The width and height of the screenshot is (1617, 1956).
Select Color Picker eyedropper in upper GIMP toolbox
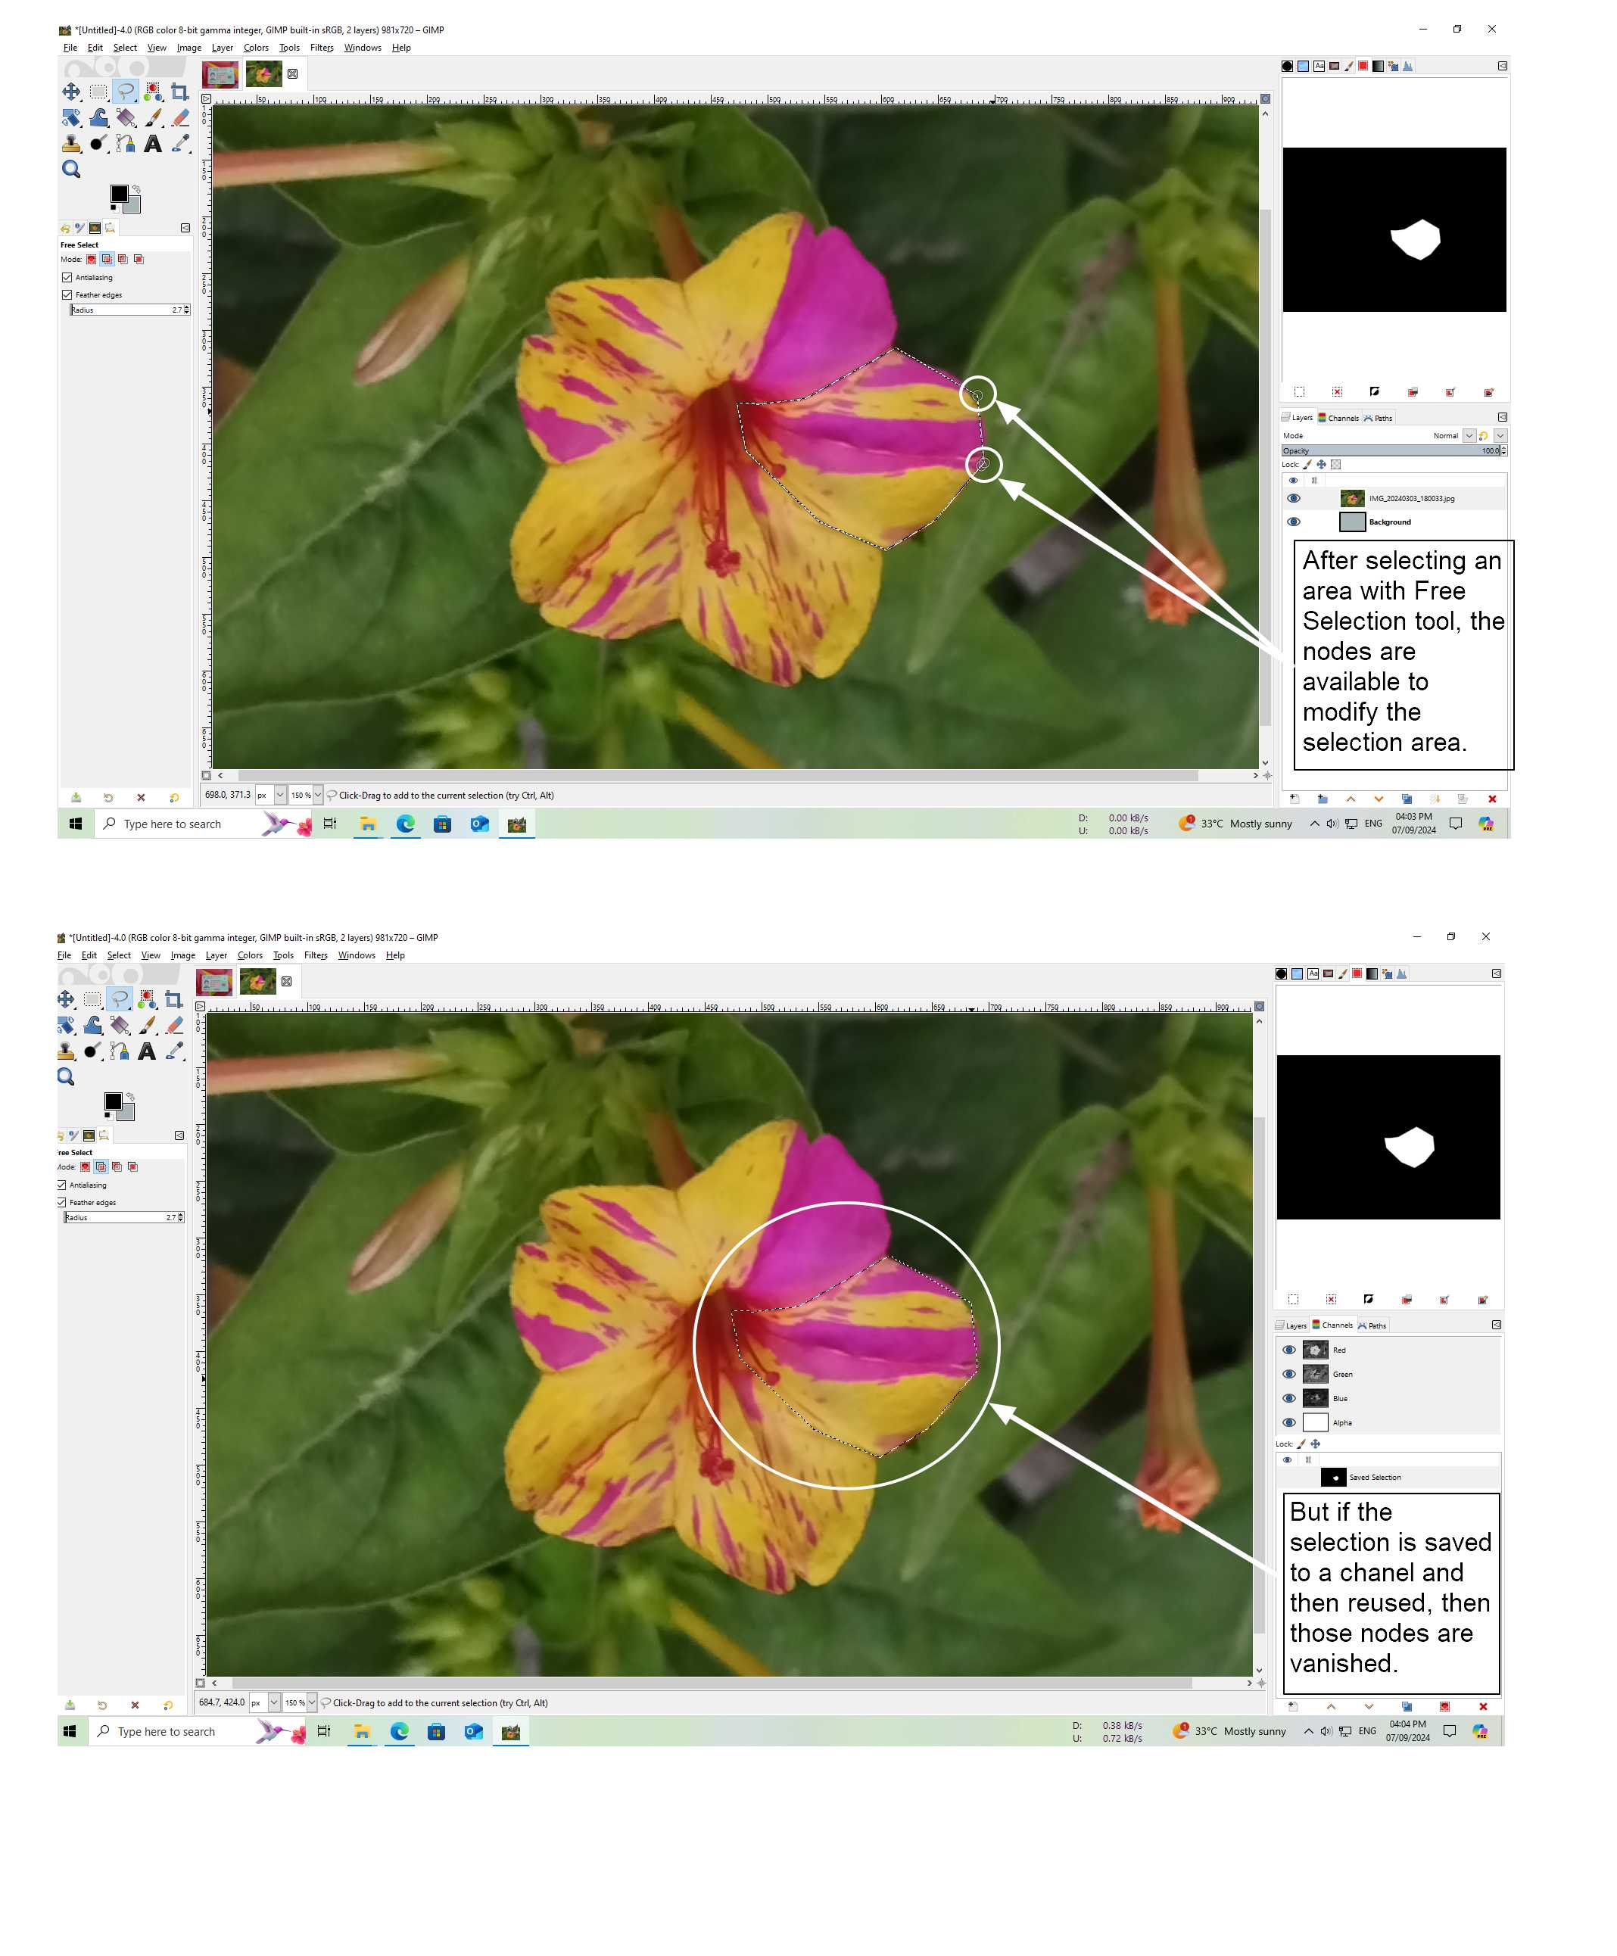179,143
